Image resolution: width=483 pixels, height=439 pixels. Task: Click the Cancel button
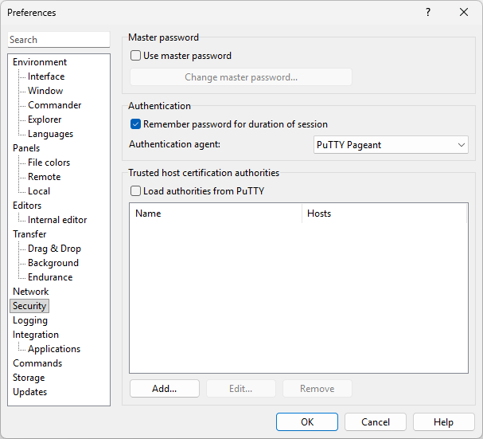(376, 422)
